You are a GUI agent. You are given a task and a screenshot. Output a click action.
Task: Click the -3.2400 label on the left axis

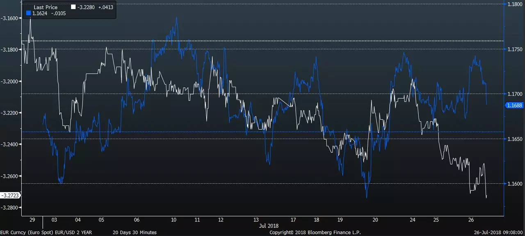pos(10,144)
